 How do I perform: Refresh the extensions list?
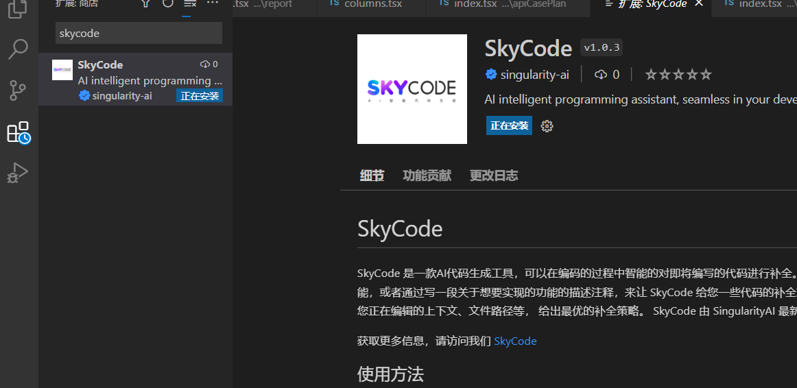pos(168,4)
